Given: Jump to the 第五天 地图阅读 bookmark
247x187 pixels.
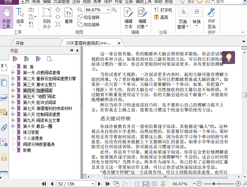Looking at the screenshot, I should point(39,96).
